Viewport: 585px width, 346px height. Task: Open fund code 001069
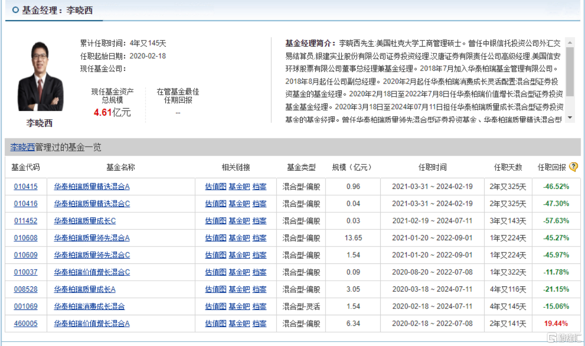pos(25,306)
